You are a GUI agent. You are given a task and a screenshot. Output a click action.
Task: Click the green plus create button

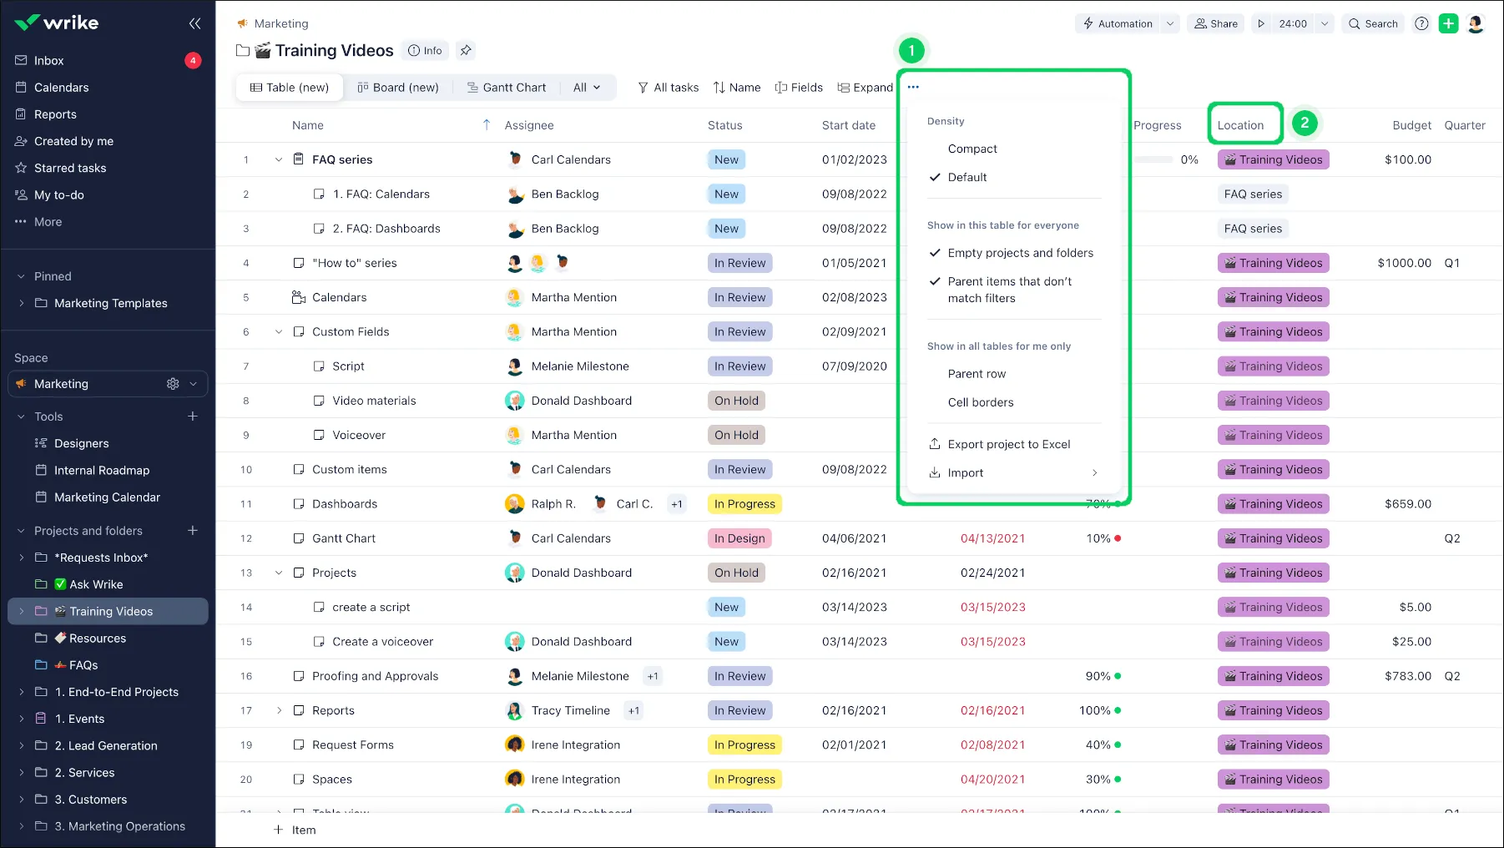1448,24
